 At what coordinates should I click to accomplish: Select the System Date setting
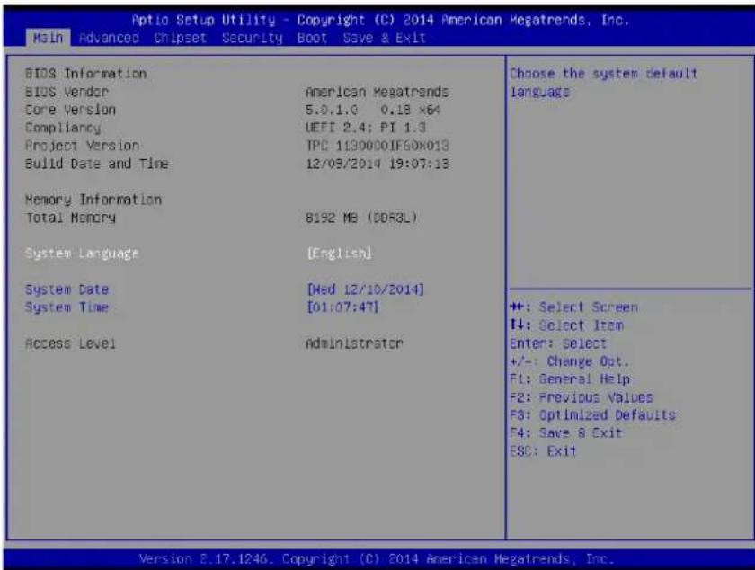click(x=67, y=289)
